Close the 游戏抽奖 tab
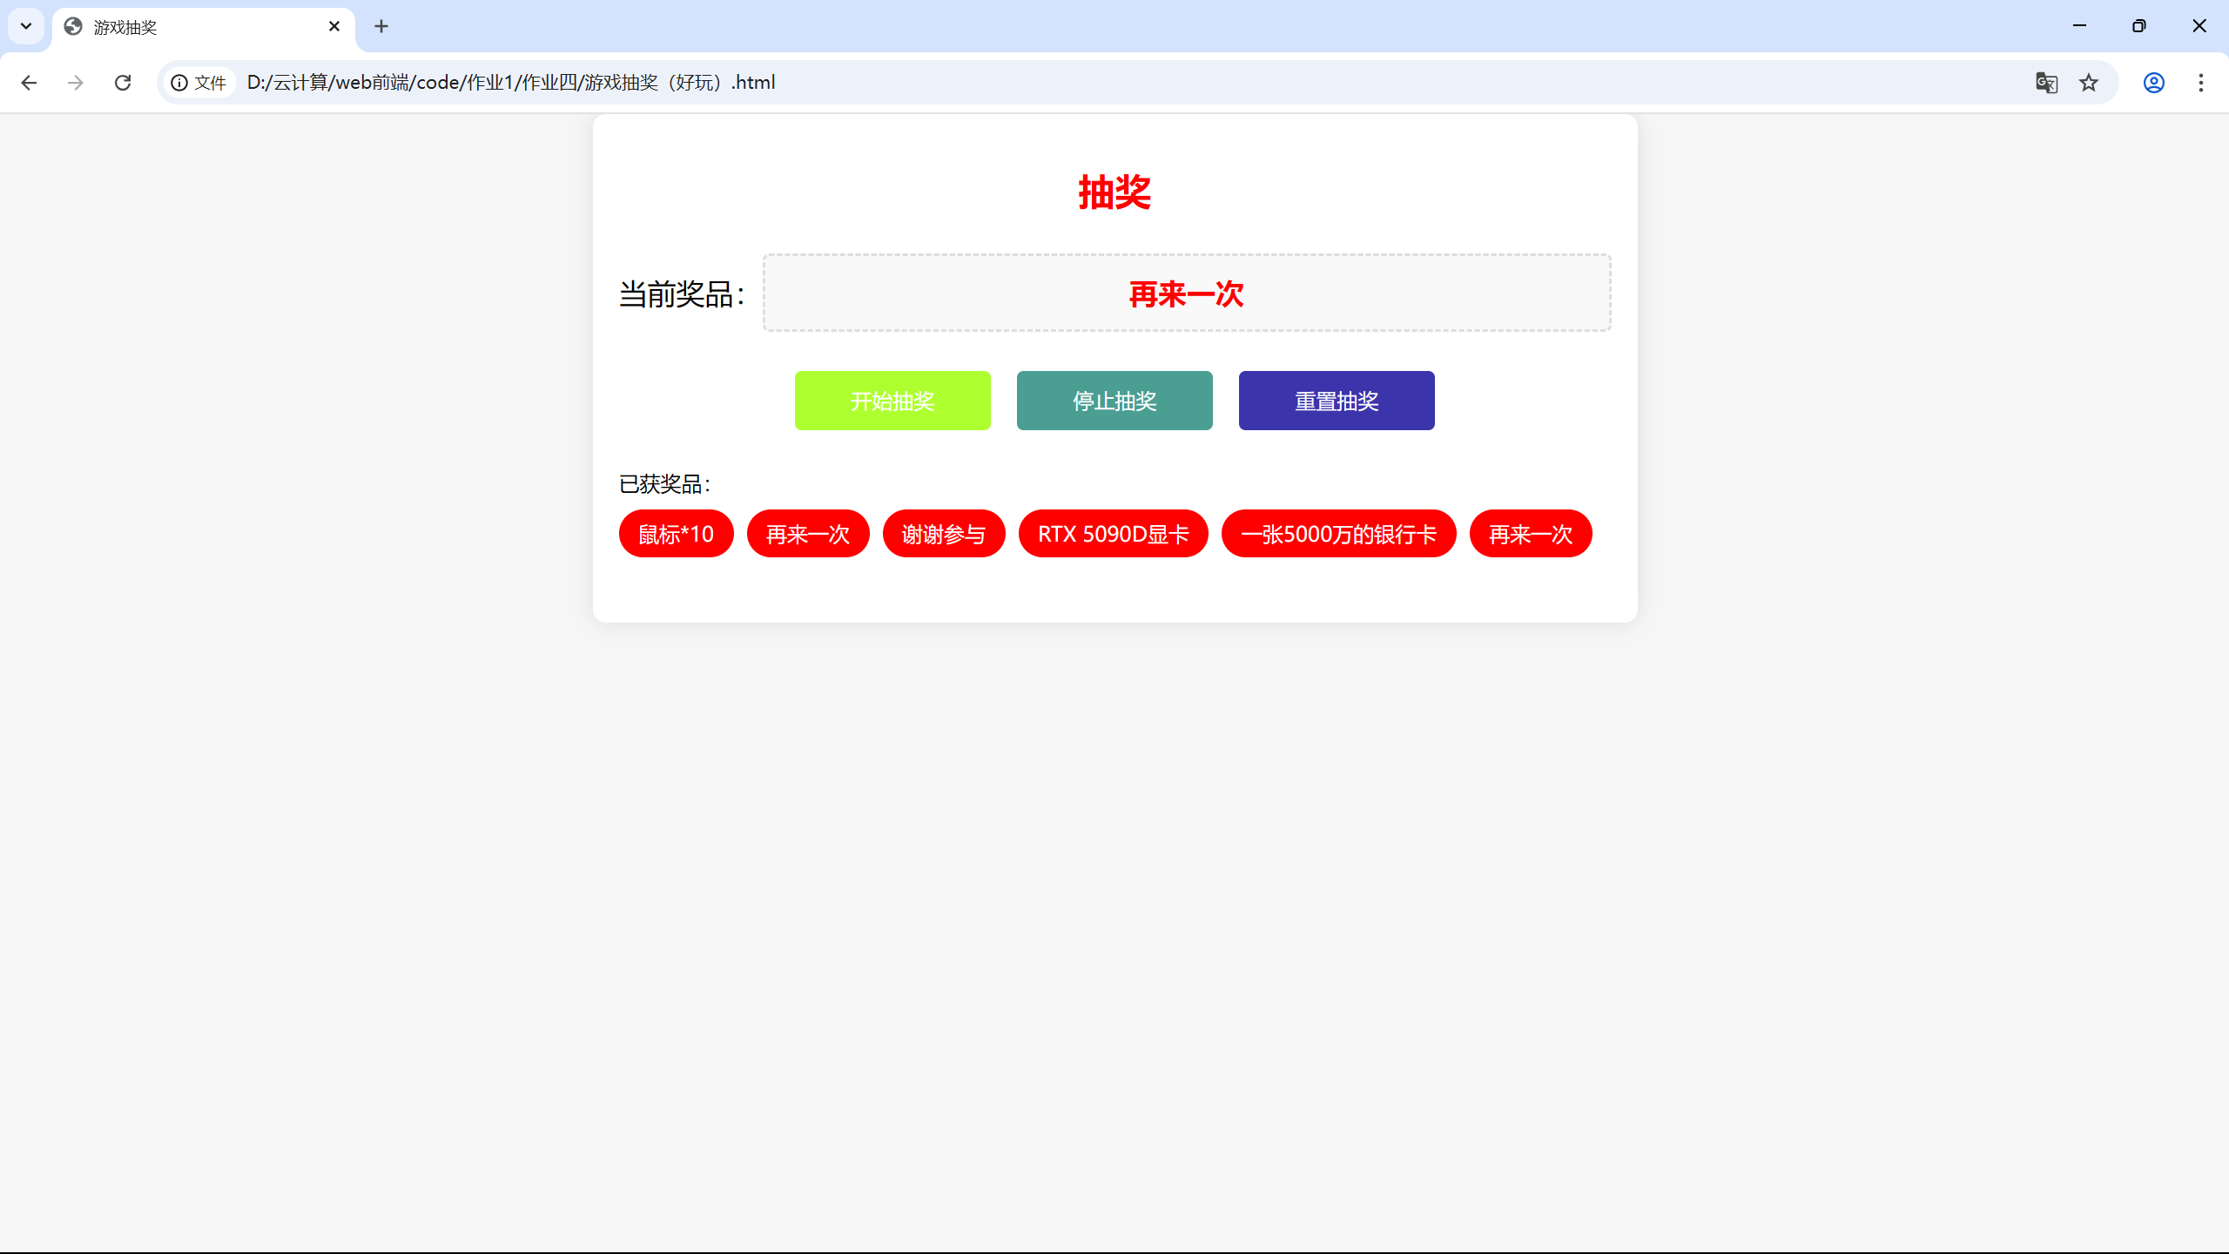 334,26
